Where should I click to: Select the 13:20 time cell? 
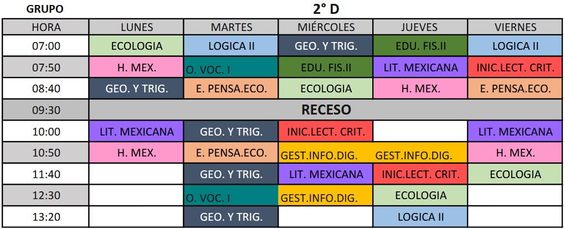point(46,217)
